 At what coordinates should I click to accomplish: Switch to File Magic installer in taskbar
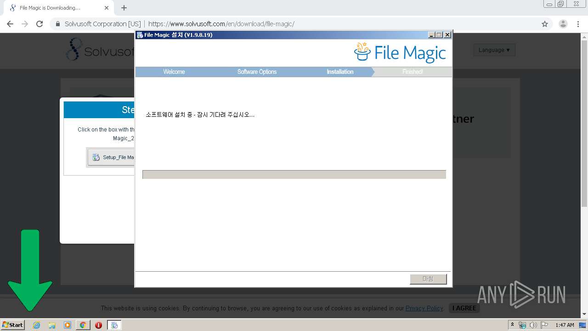114,325
